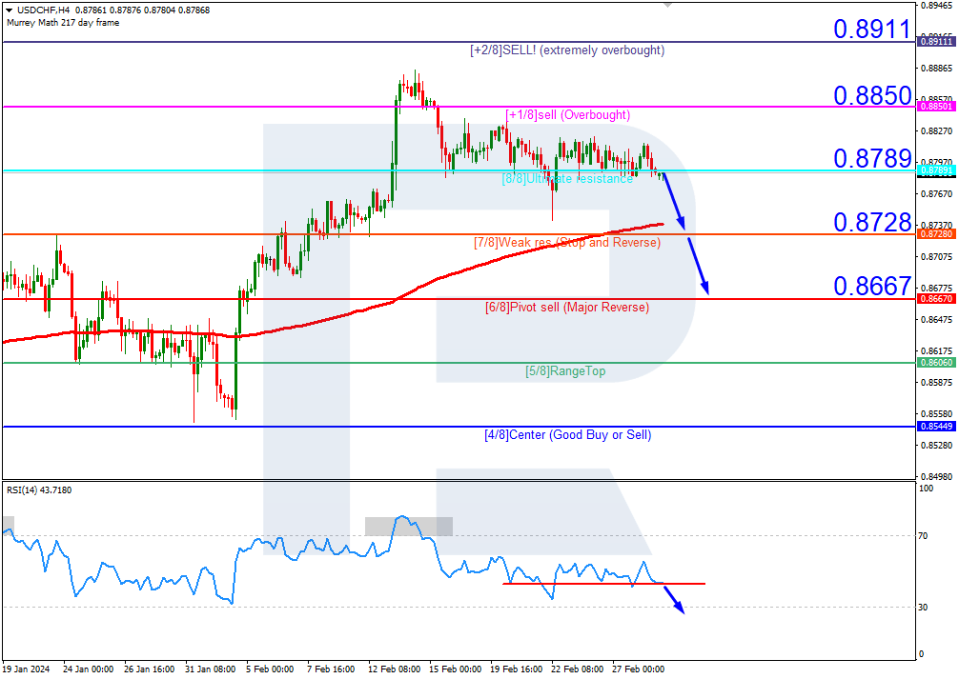
Task: Click the [+1/8]sell Overbought label
Action: click(x=568, y=114)
